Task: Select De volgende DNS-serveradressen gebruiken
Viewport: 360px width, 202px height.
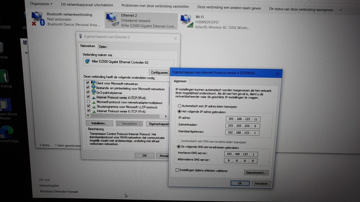Action: pyautogui.click(x=179, y=146)
